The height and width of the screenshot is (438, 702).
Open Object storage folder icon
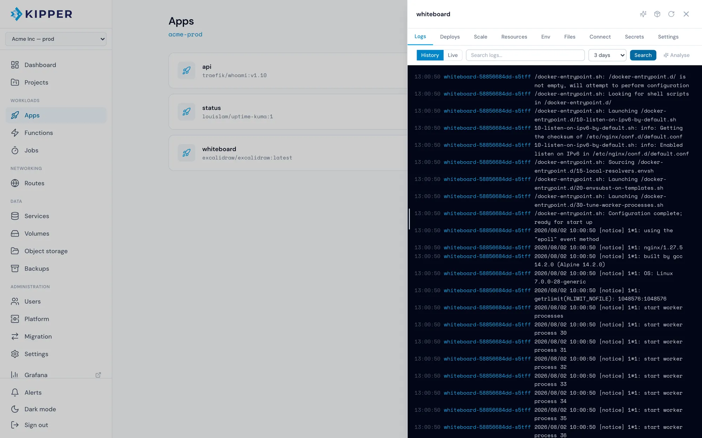pos(15,251)
